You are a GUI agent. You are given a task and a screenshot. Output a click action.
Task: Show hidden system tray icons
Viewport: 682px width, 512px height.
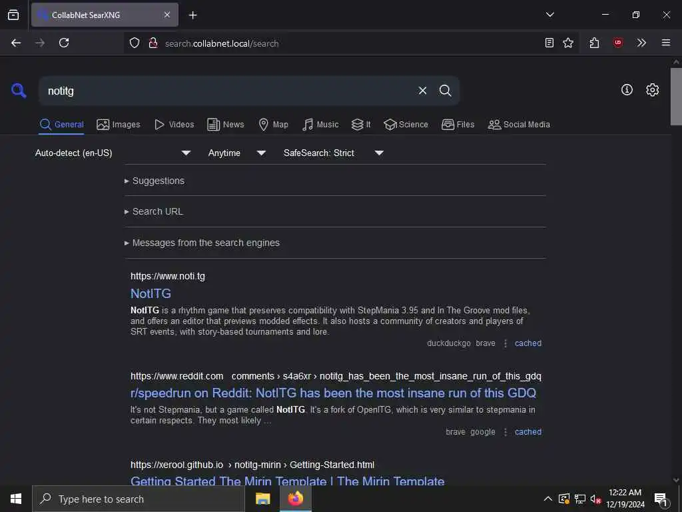point(548,499)
